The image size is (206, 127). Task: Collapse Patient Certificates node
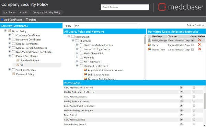pyautogui.click(x=10, y=56)
